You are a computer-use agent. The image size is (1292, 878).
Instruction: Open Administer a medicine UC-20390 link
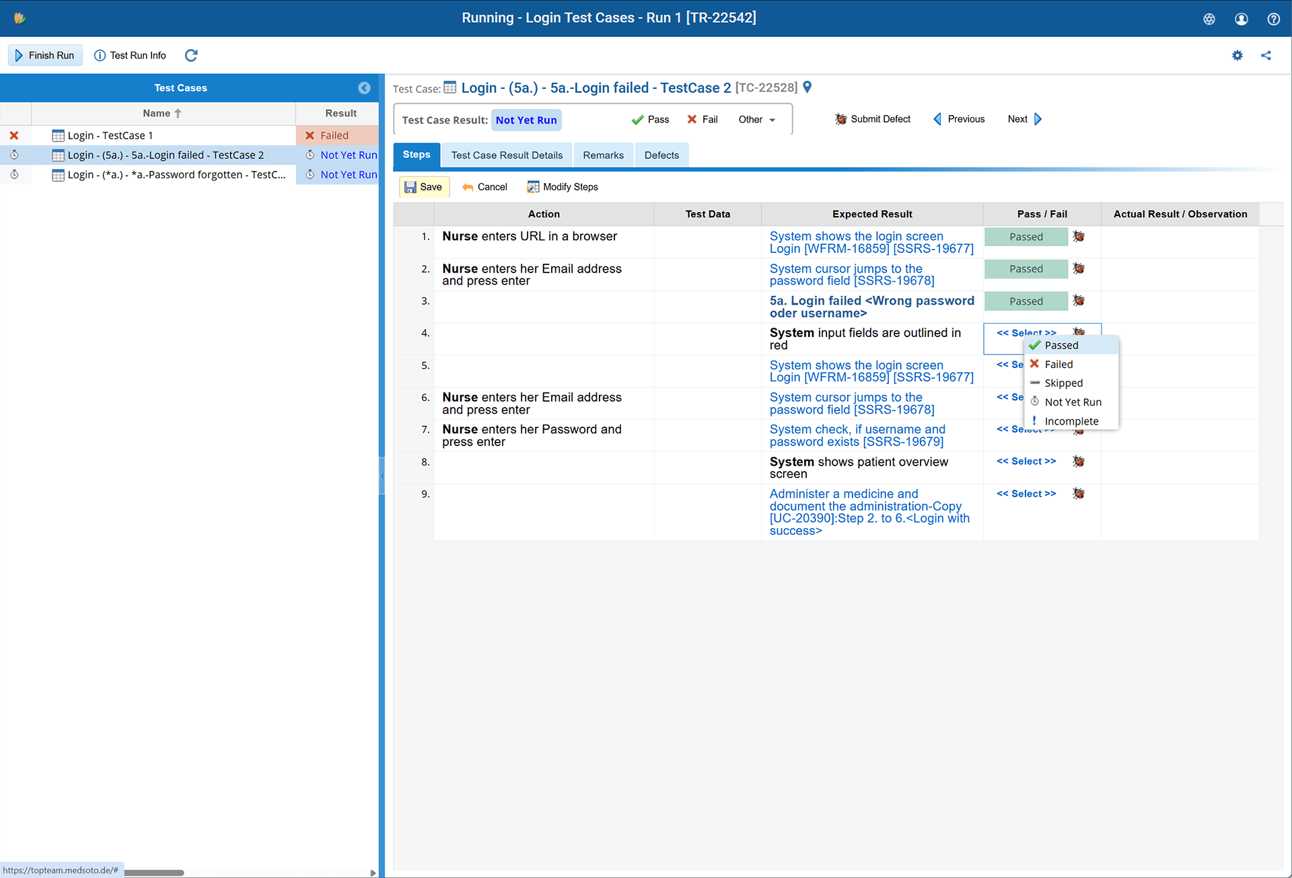pyautogui.click(x=869, y=512)
